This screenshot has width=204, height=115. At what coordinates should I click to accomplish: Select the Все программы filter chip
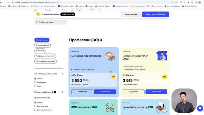click(x=42, y=40)
